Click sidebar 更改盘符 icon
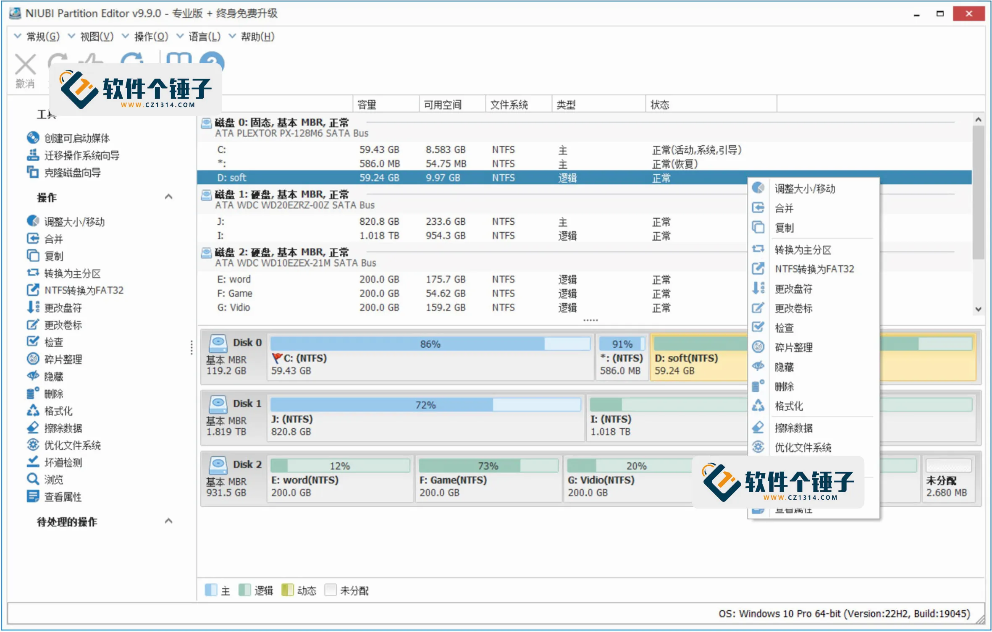 point(33,307)
